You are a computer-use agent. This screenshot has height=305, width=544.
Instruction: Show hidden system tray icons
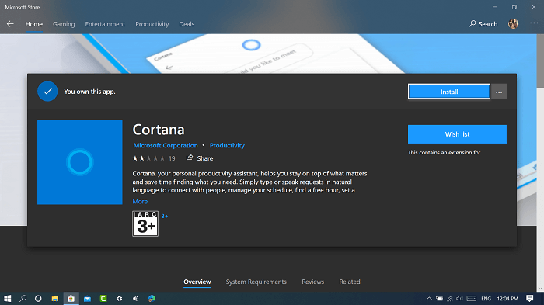tap(429, 299)
